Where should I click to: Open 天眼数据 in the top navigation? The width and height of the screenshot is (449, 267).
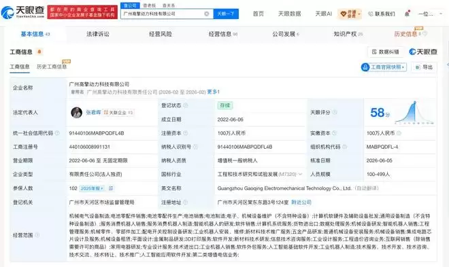(x=290, y=14)
